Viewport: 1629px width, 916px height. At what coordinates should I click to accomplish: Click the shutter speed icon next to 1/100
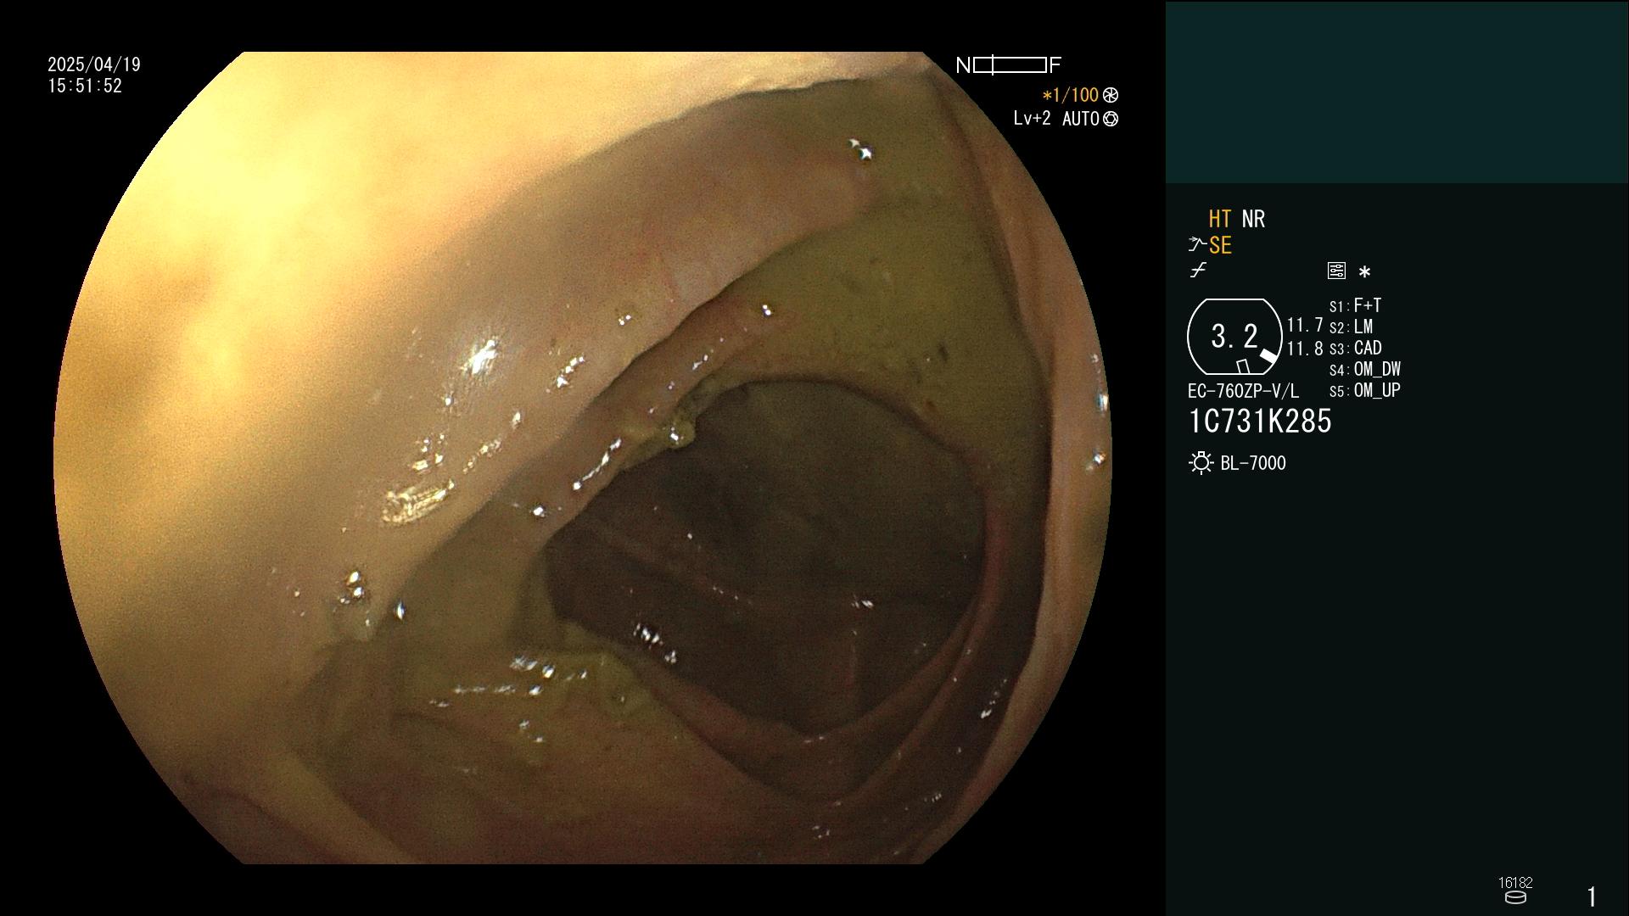pyautogui.click(x=1111, y=95)
